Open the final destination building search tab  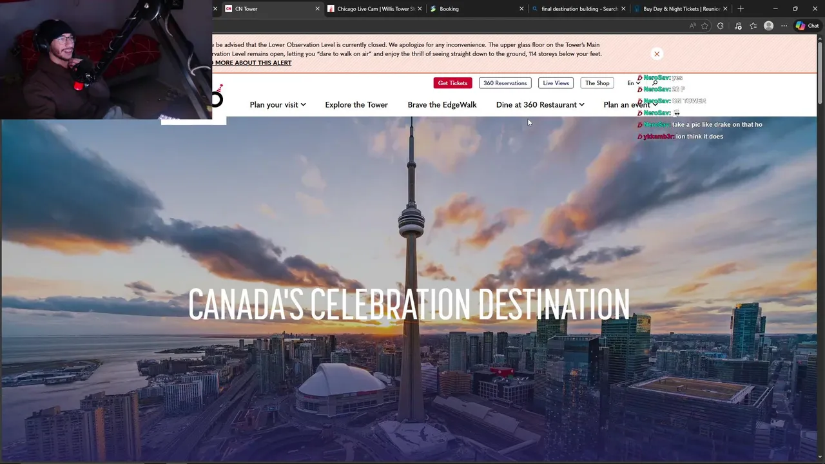pyautogui.click(x=578, y=9)
